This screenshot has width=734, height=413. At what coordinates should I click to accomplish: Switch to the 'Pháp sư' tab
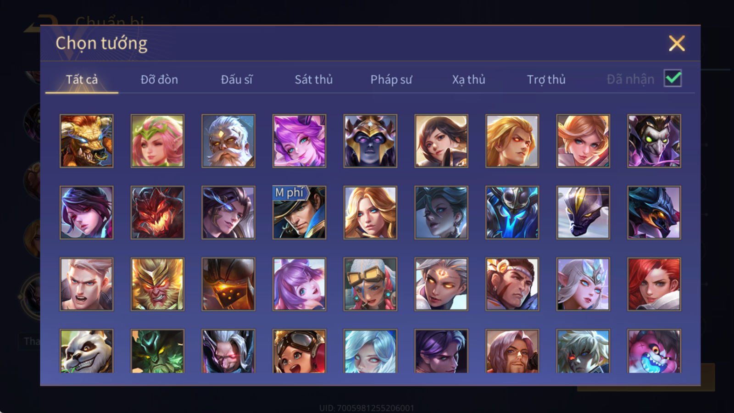pyautogui.click(x=391, y=80)
